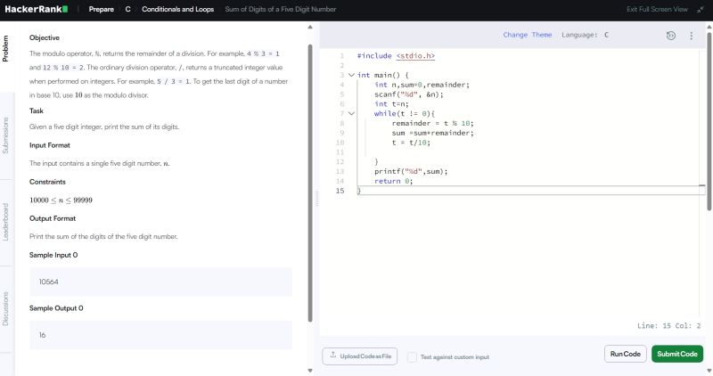Click the Constraints heading
The height and width of the screenshot is (376, 713).
click(47, 182)
